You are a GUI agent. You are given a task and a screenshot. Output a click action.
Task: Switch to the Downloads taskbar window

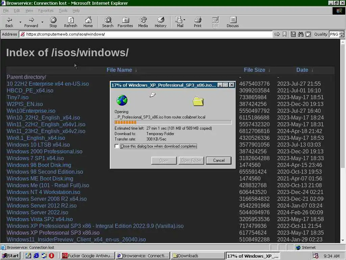click(x=198, y=256)
